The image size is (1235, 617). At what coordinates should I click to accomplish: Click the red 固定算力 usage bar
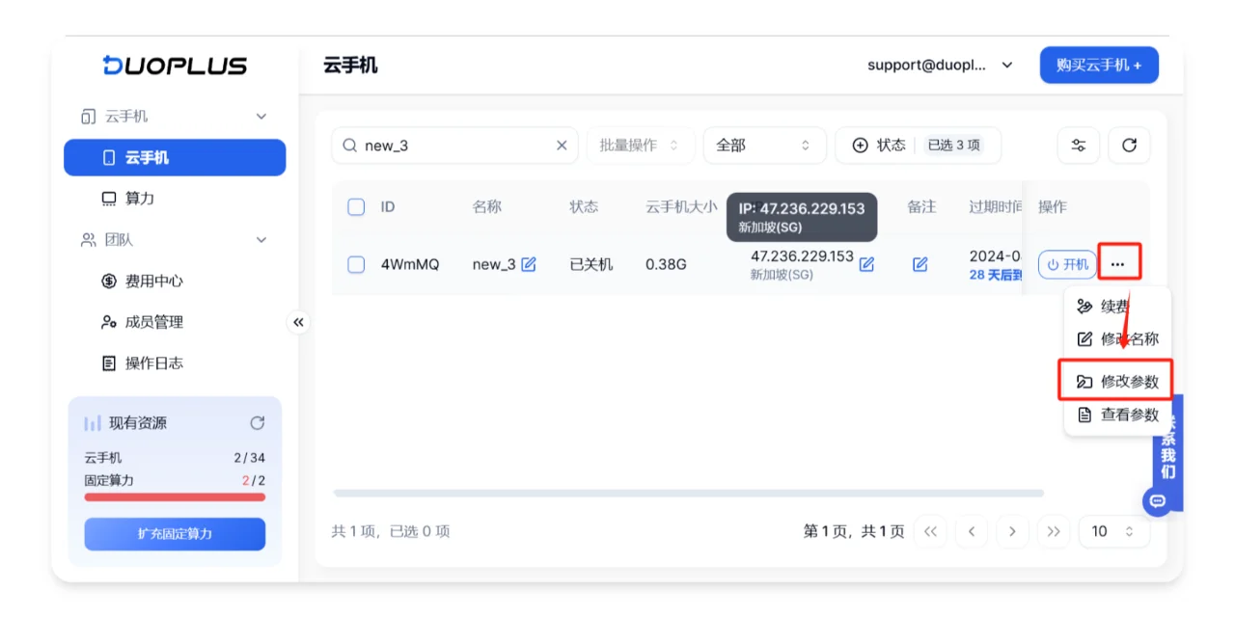pyautogui.click(x=175, y=496)
